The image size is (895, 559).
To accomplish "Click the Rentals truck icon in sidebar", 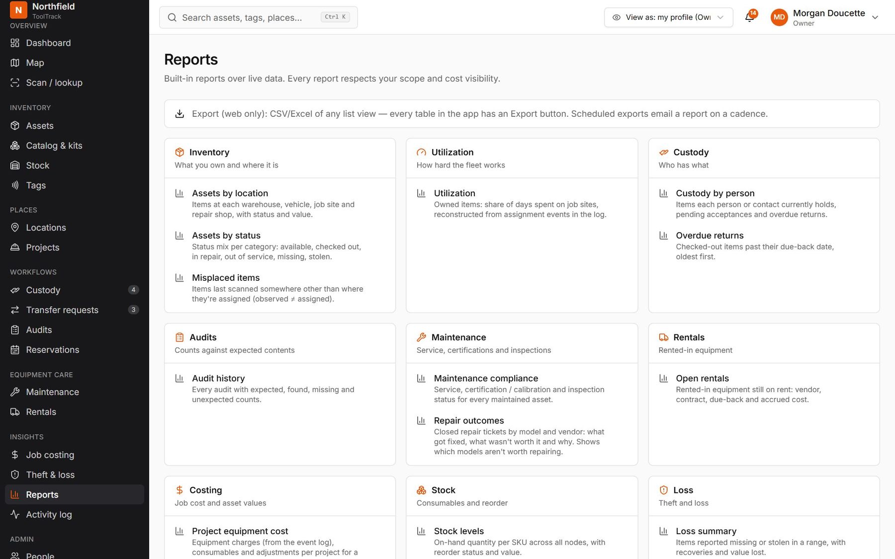I will 15,412.
